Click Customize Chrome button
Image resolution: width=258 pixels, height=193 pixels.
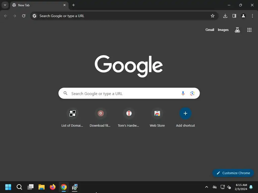(x=233, y=173)
